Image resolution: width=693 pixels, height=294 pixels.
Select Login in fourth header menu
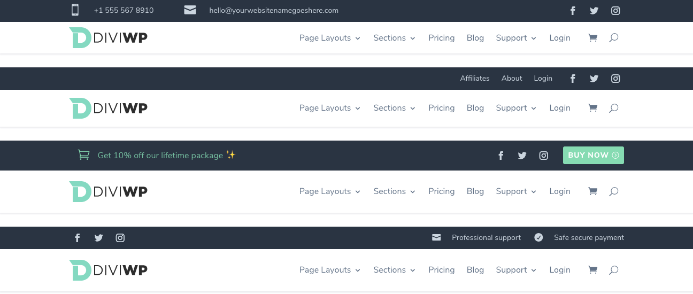560,270
